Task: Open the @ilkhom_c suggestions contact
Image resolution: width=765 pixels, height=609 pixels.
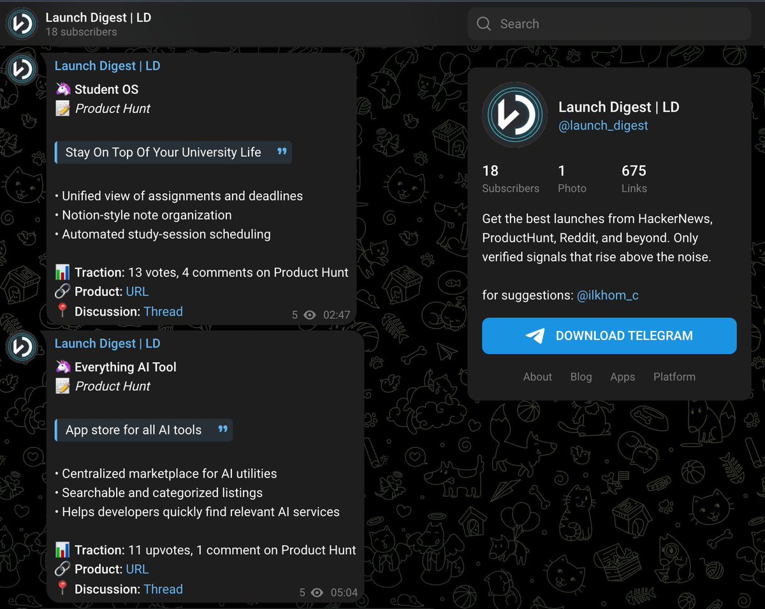Action: tap(608, 295)
